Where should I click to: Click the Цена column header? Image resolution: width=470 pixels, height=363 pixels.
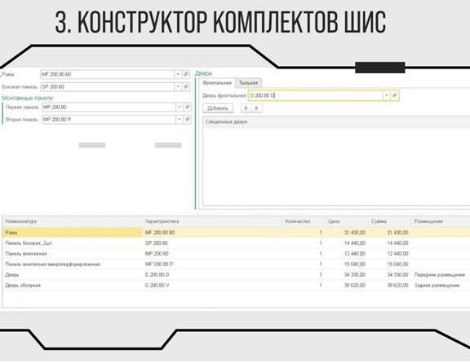334,221
